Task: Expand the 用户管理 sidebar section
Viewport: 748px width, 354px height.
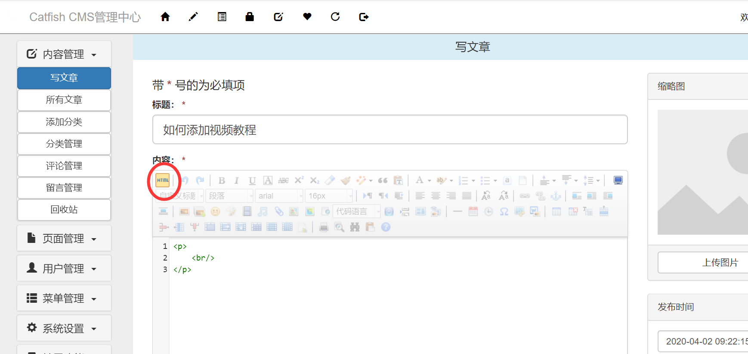Action: point(64,268)
